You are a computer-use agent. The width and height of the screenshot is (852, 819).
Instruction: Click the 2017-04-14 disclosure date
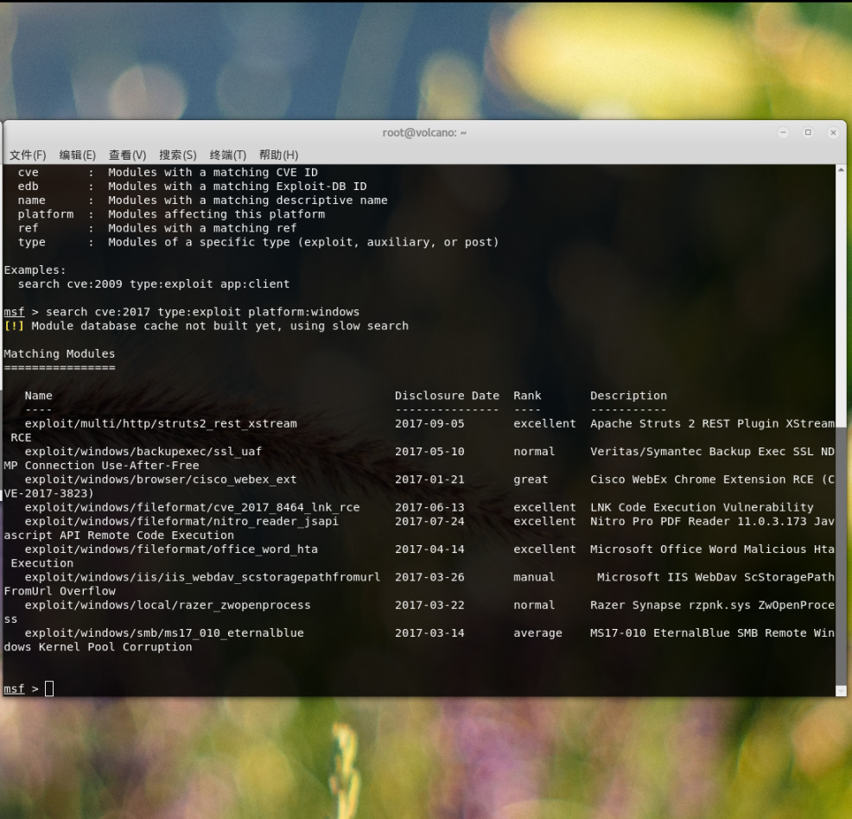pos(429,549)
